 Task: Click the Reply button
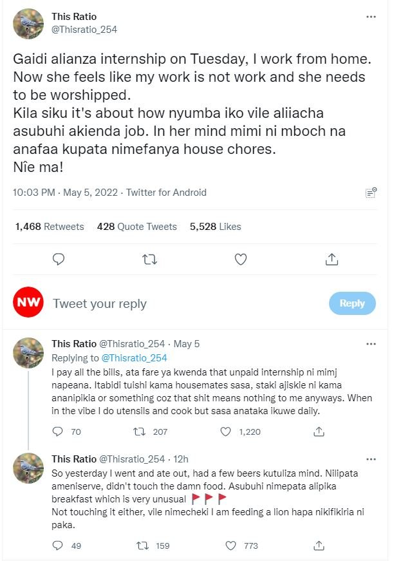[x=352, y=301]
